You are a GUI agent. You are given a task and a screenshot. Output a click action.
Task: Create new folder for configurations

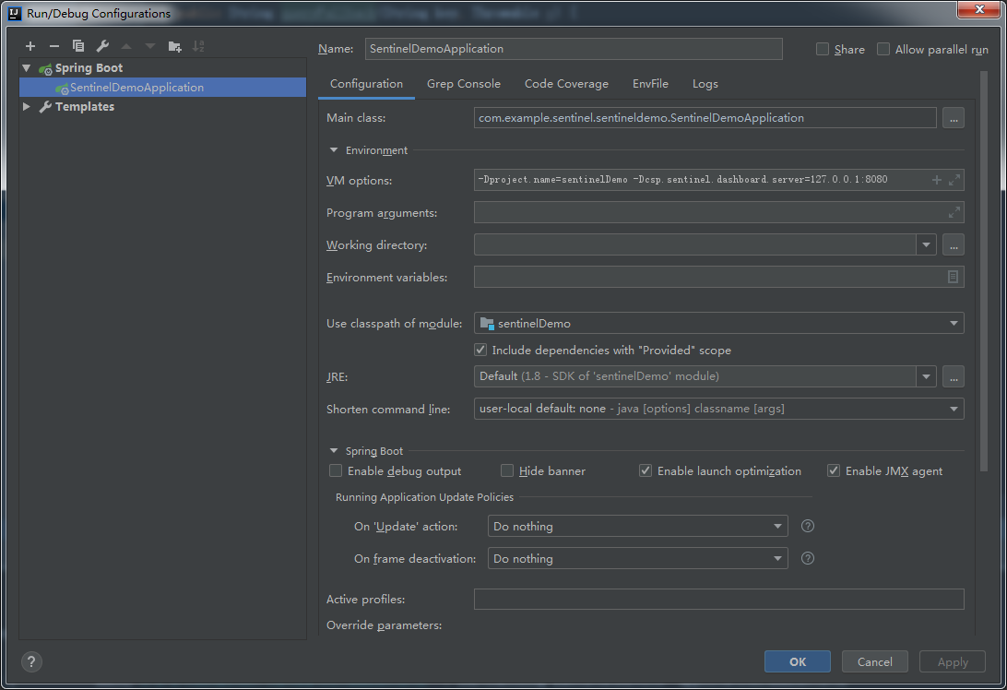174,46
